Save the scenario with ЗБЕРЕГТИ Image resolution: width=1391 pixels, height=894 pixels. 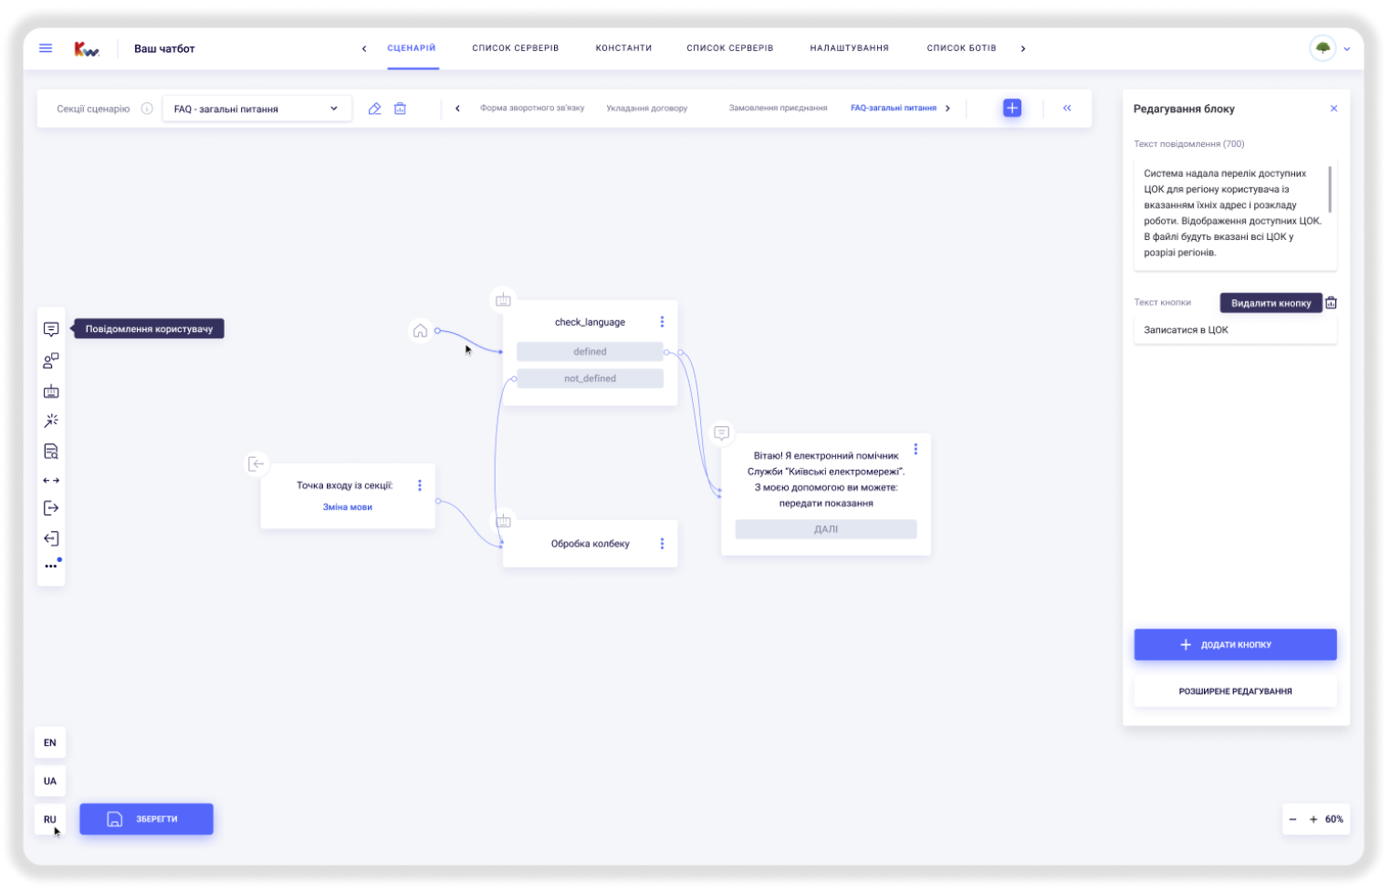146,819
